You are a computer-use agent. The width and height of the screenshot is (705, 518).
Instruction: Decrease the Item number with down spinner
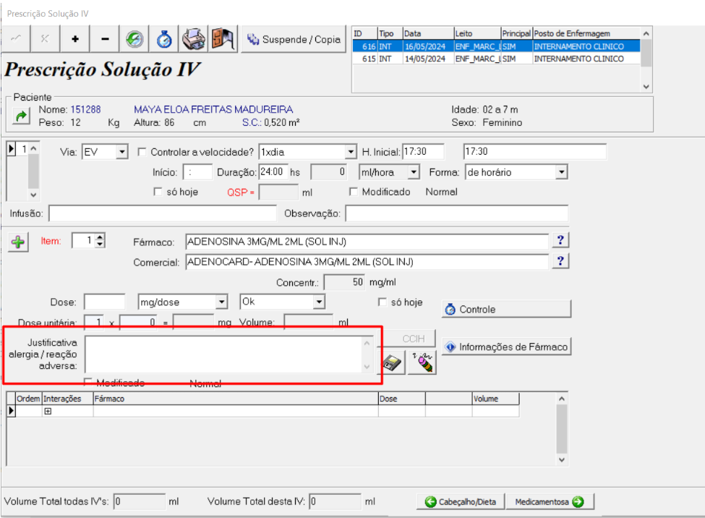click(101, 245)
